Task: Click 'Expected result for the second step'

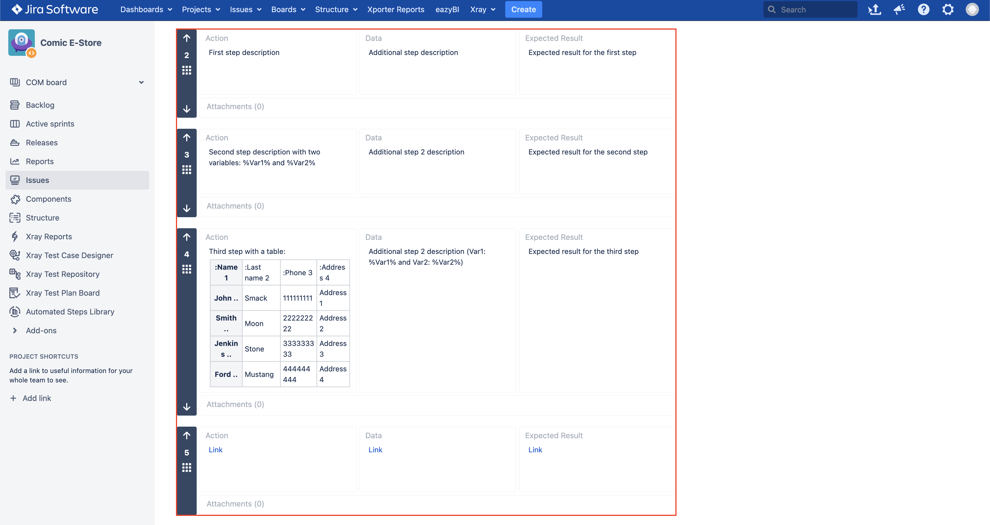Action: pos(588,152)
